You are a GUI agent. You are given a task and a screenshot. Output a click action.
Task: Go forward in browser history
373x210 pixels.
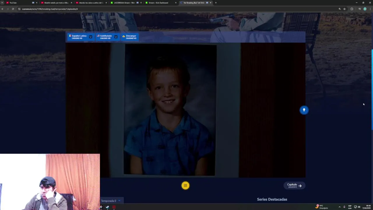click(8, 9)
